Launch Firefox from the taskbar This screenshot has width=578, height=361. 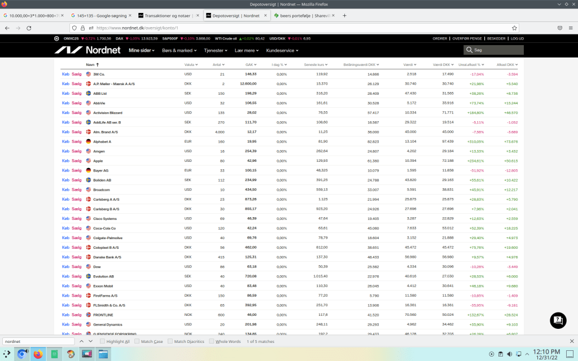click(38, 354)
